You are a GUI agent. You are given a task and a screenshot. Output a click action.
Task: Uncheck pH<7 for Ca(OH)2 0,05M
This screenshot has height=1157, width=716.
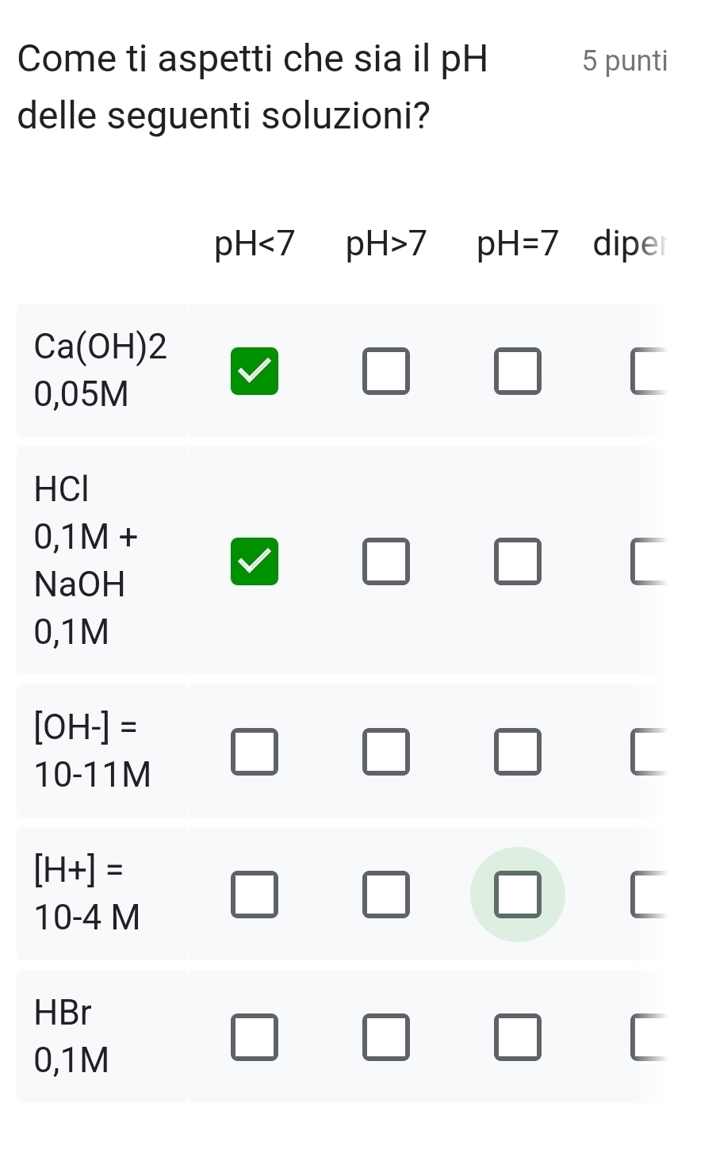(255, 371)
